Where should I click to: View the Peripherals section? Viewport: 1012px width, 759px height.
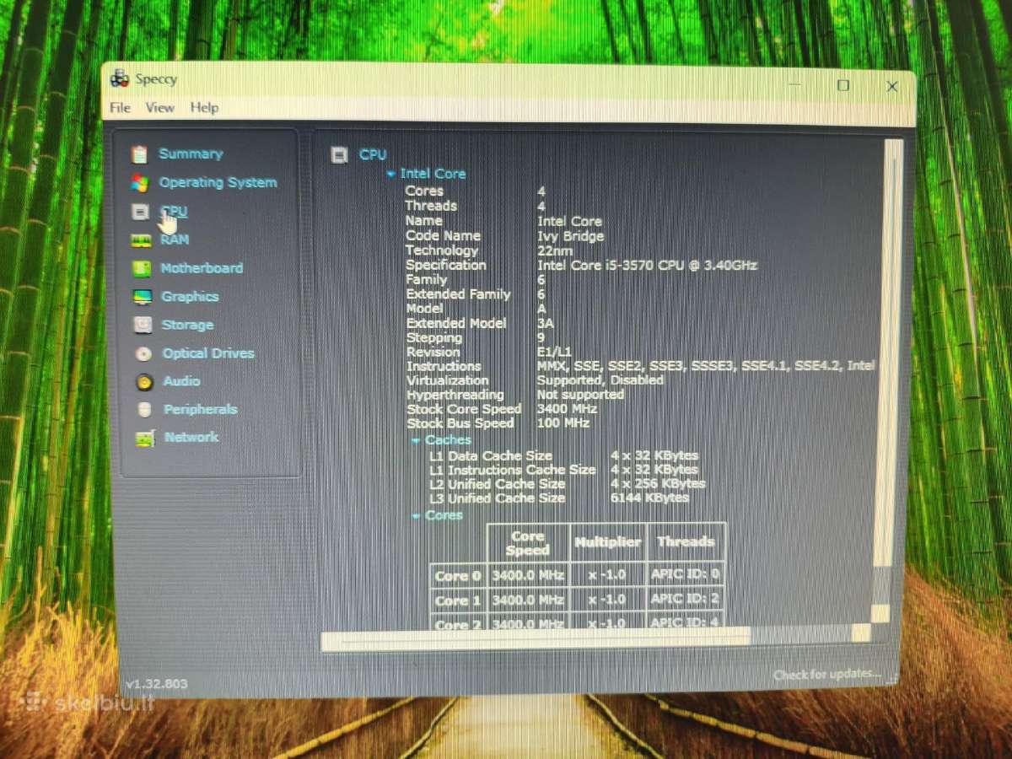pyautogui.click(x=200, y=410)
